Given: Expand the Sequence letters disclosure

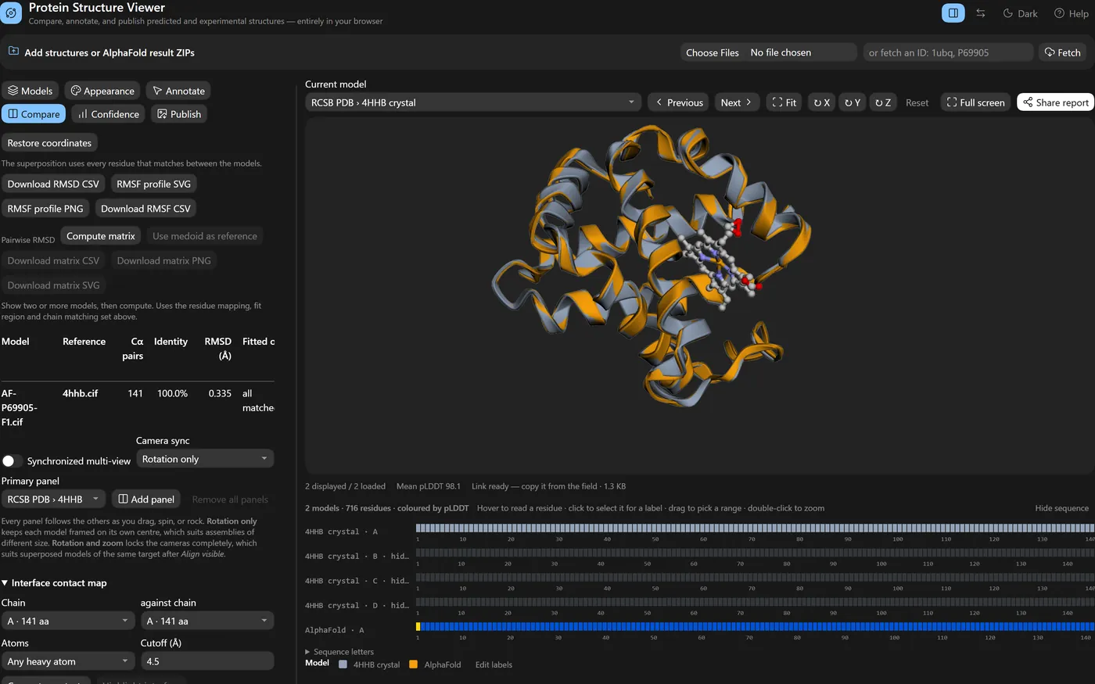Looking at the screenshot, I should [339, 652].
